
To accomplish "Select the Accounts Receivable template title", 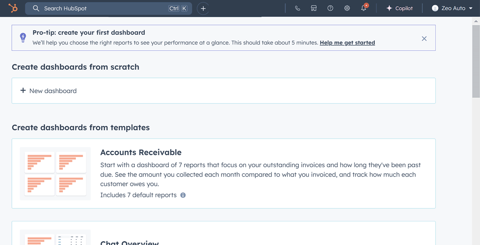I will (141, 152).
